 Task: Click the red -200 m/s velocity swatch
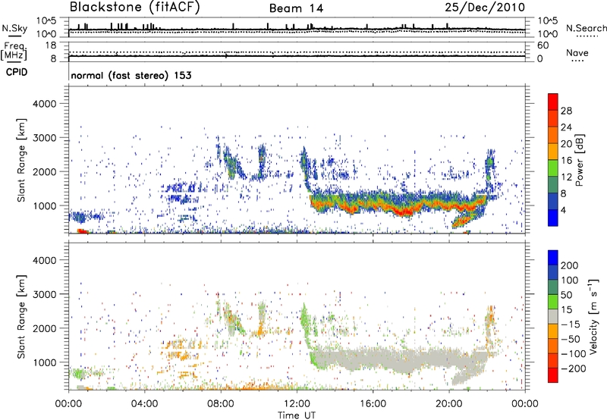[x=553, y=375]
